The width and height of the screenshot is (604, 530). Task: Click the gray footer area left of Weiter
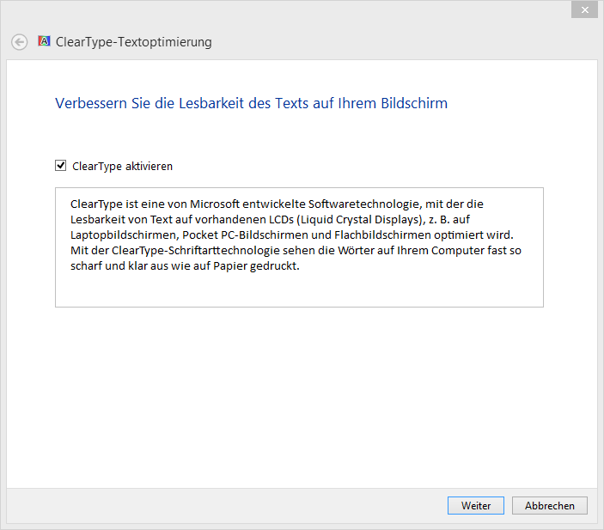223,506
